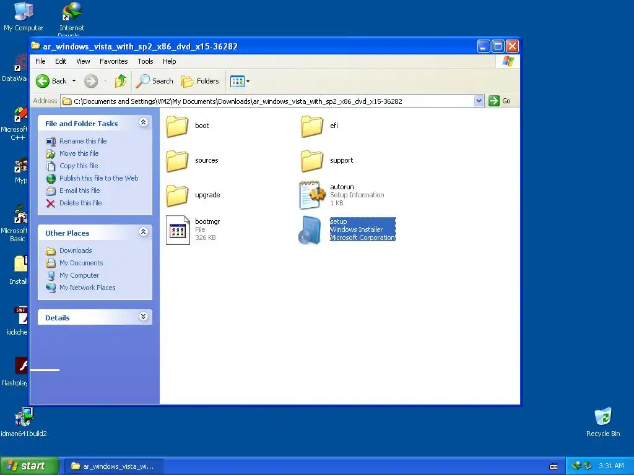The height and width of the screenshot is (475, 634).
Task: Select the Microsoft Basic desktop shortcut
Action: tap(15, 223)
